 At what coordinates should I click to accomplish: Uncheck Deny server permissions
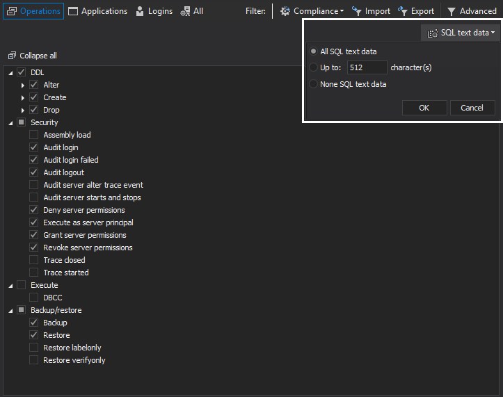(x=33, y=210)
